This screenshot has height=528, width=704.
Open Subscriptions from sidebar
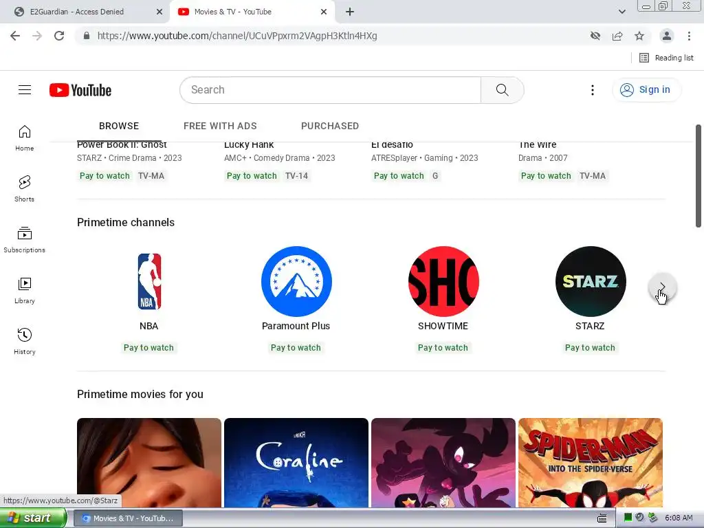coord(25,240)
